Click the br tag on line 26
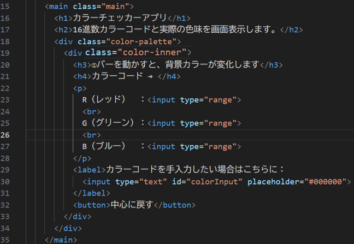This screenshot has width=354, height=244. [91, 135]
